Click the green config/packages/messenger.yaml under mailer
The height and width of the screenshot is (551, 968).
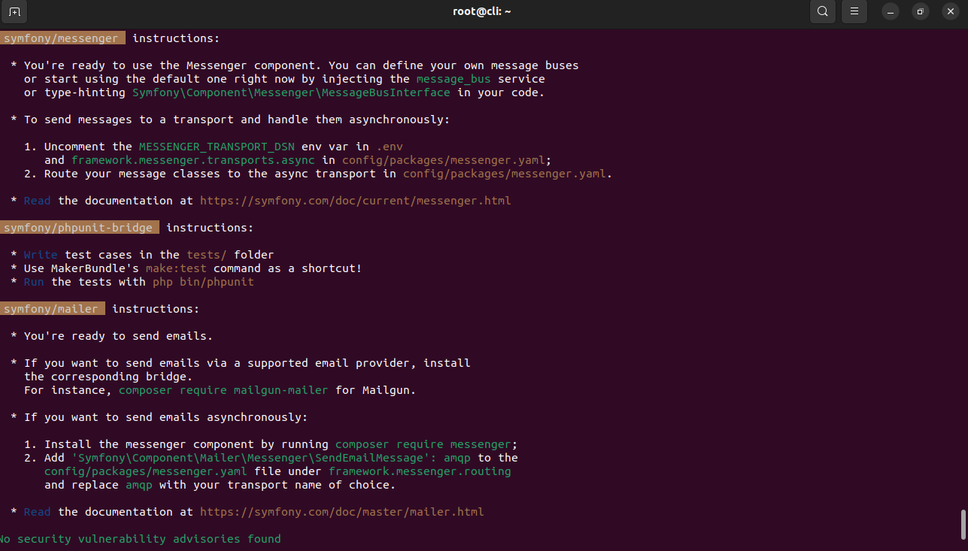click(145, 471)
